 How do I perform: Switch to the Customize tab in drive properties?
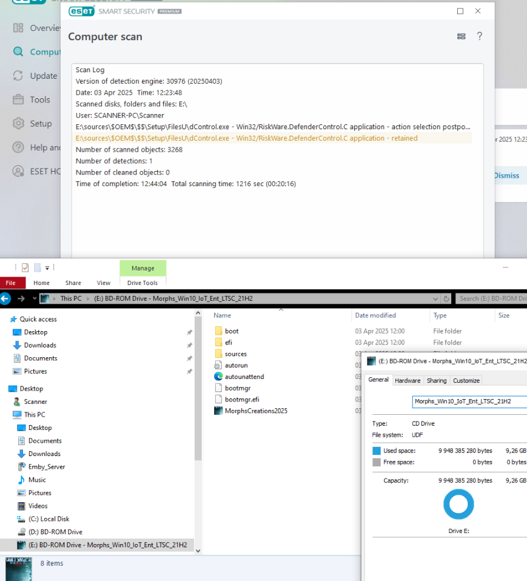(466, 380)
